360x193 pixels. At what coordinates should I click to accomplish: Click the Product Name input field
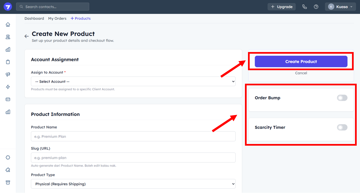coord(133,137)
